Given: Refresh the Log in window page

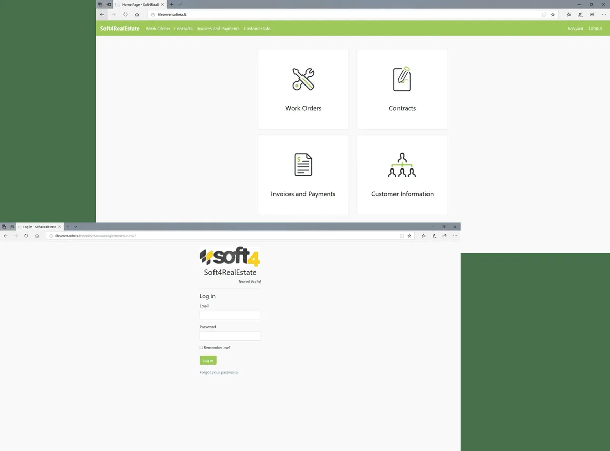Looking at the screenshot, I should click(26, 236).
